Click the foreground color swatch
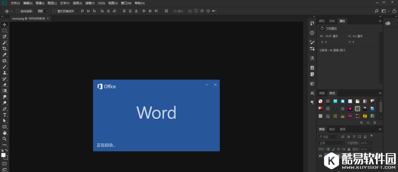The width and height of the screenshot is (398, 172). pos(4,155)
